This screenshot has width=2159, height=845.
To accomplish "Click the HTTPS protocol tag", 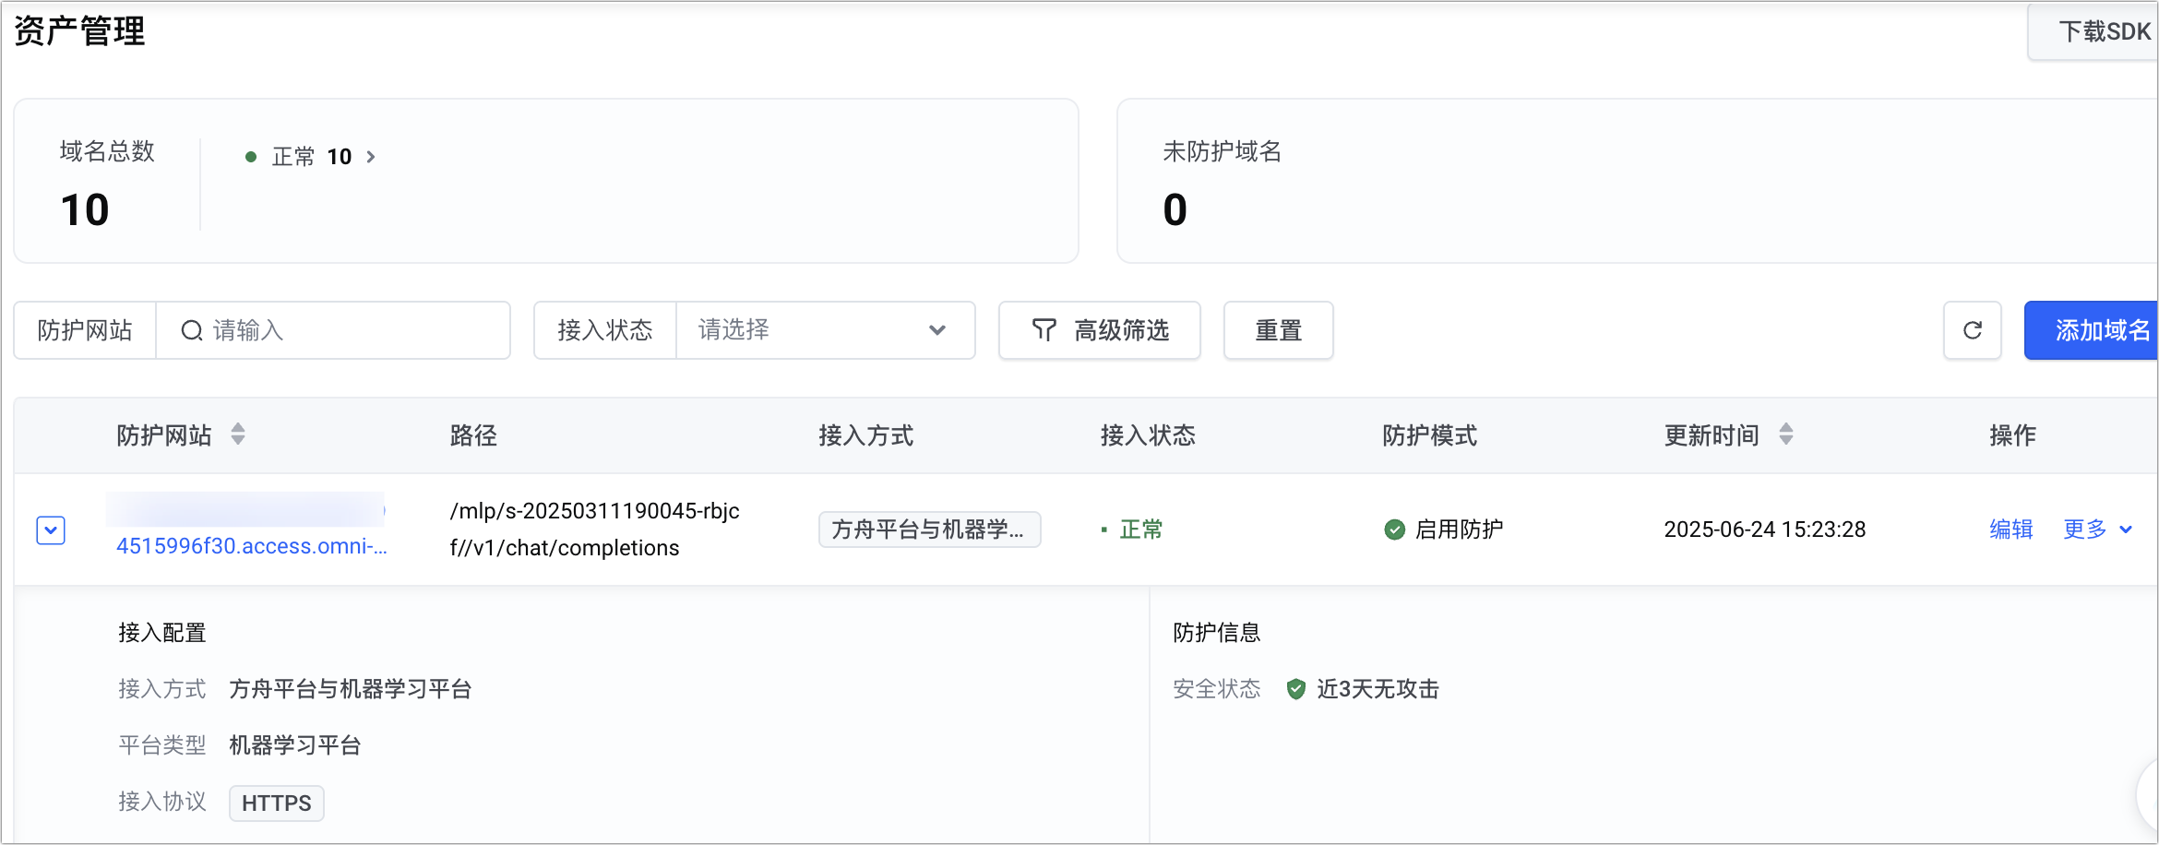I will [x=276, y=803].
